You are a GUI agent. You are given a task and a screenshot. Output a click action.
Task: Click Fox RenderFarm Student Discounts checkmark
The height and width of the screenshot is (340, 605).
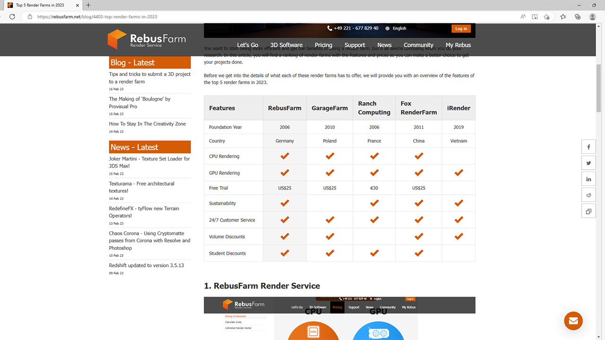(419, 253)
